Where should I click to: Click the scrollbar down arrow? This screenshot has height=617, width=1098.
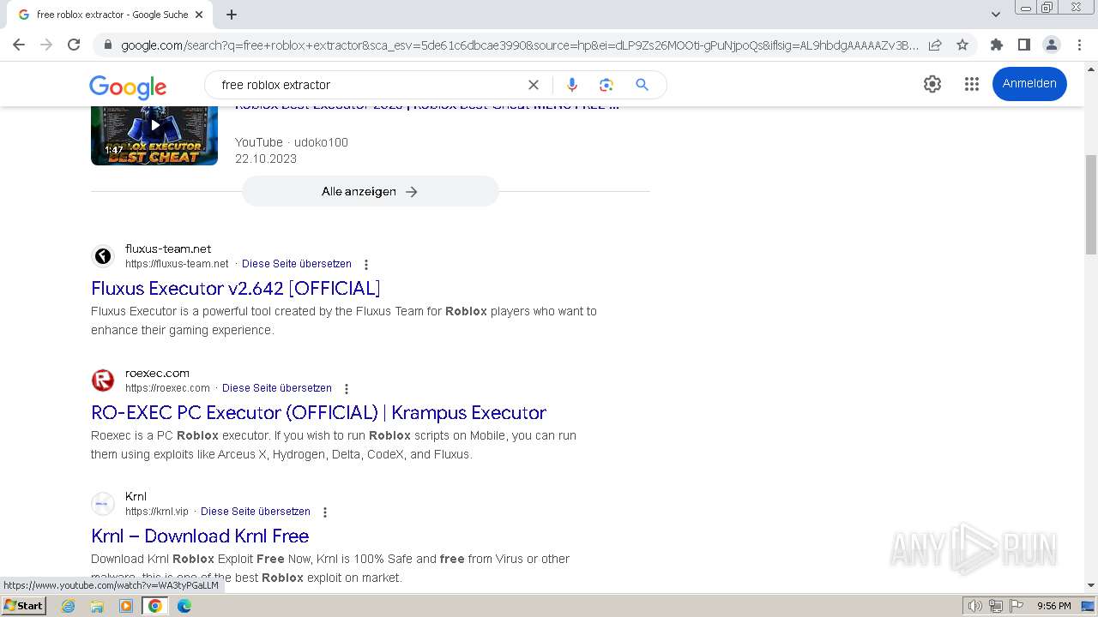click(x=1091, y=586)
